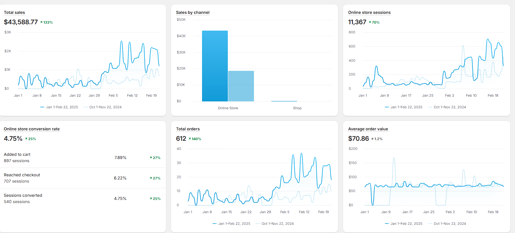
Task: Select the $70.86 average order value
Action: pos(358,139)
